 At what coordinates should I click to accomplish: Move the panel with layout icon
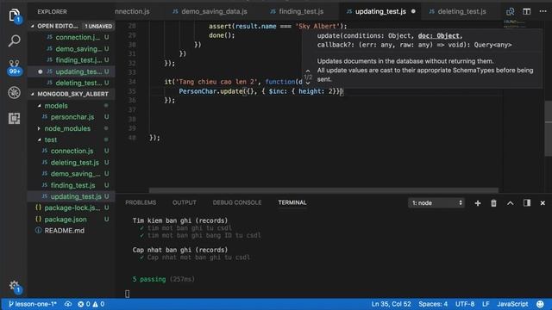click(x=527, y=203)
